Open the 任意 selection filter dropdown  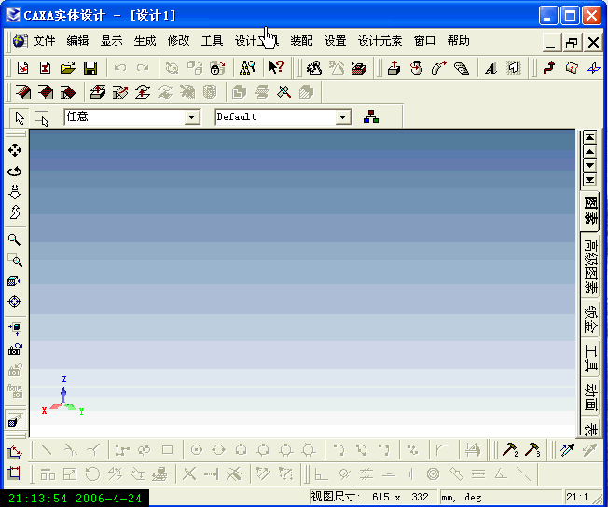tap(191, 117)
